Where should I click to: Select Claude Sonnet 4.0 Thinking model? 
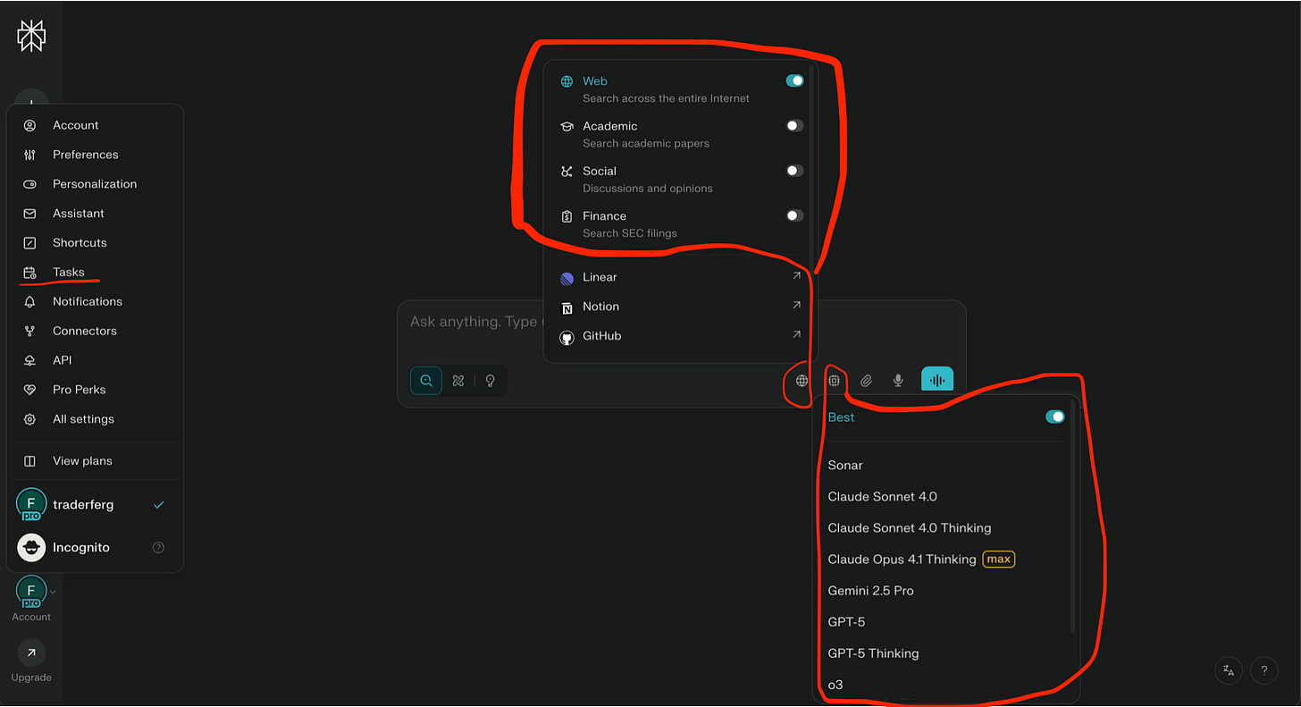946,528
